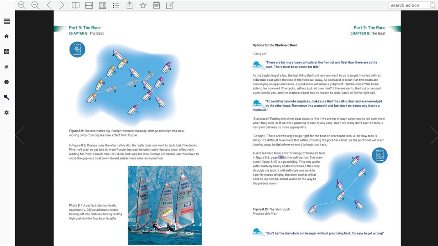The image size is (438, 246).
Task: Toggle fit-to-width page view
Action: click(89, 5)
